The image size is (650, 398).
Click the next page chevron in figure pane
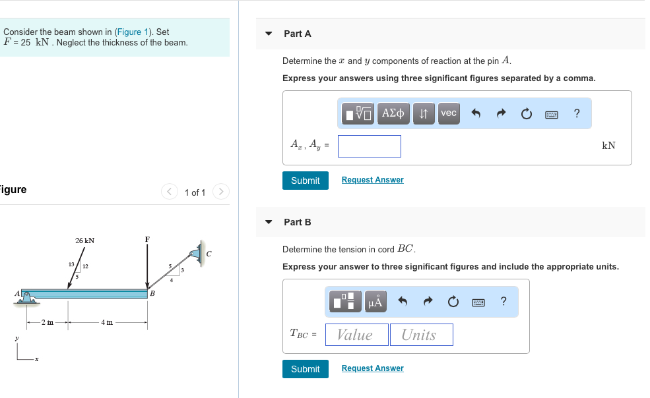[x=220, y=191]
